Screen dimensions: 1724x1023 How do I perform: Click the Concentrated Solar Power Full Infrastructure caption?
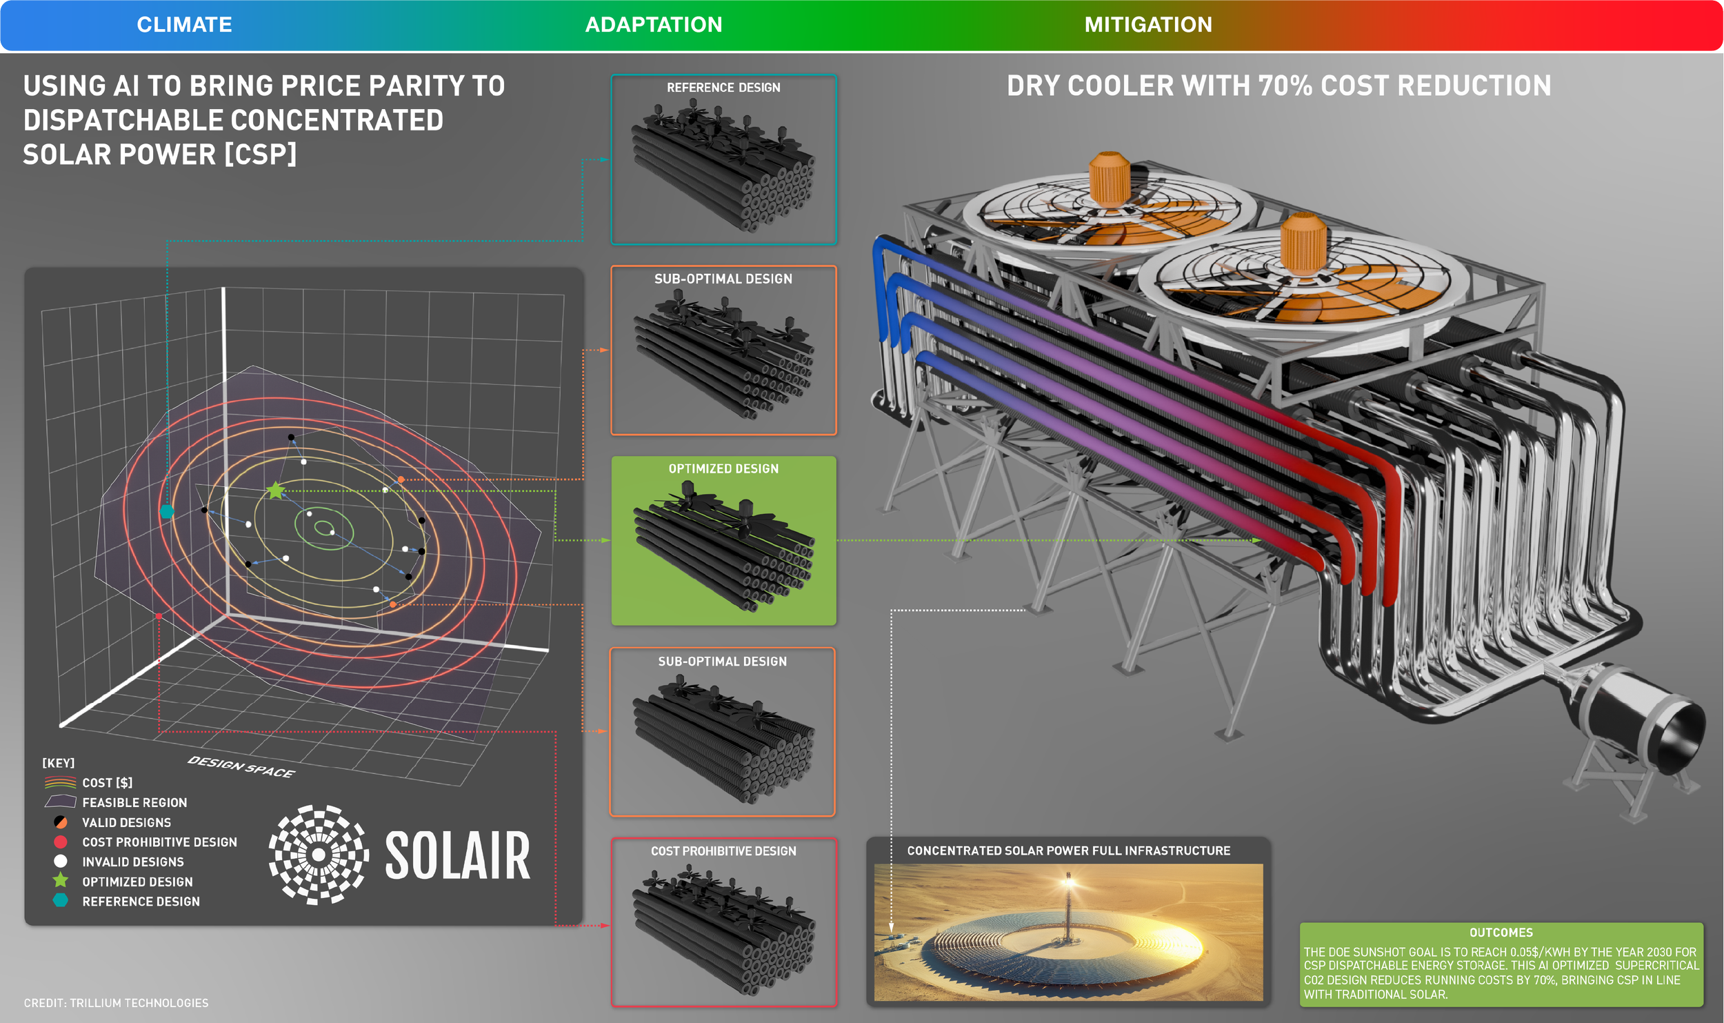click(1068, 851)
